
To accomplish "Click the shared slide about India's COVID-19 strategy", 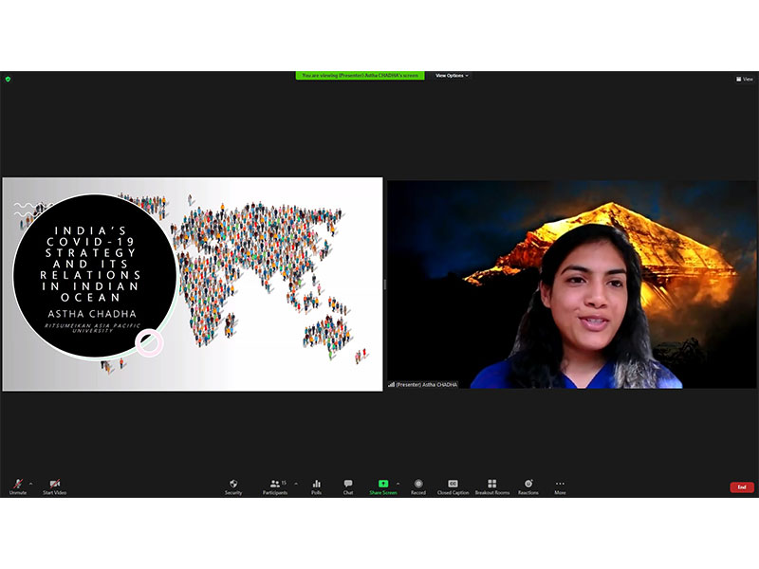I will click(192, 284).
